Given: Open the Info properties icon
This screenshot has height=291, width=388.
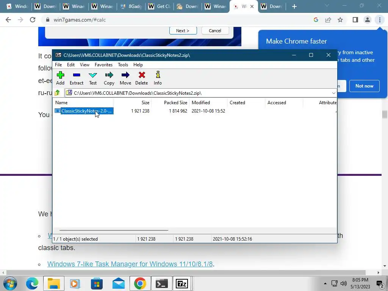Looking at the screenshot, I should [x=158, y=78].
